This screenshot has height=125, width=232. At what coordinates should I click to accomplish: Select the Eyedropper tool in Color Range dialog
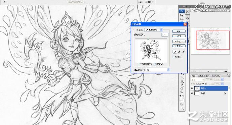175,52
